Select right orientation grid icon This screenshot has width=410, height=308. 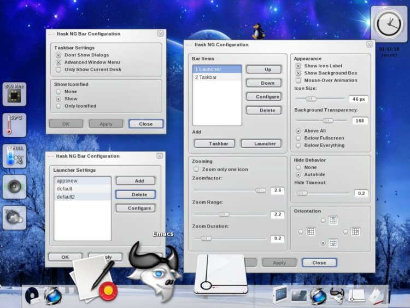[x=355, y=231]
